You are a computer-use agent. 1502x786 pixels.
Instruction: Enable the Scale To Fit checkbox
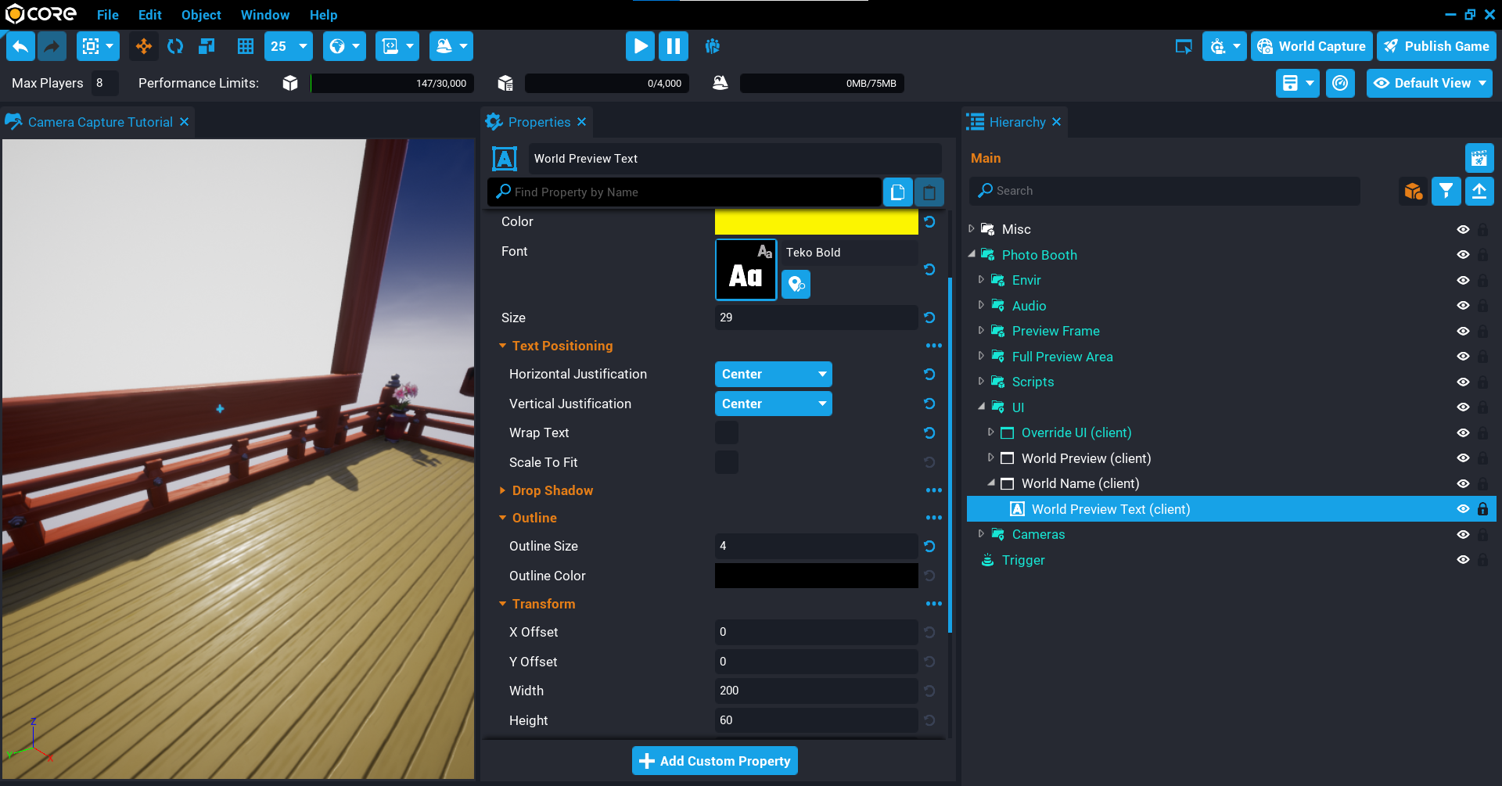tap(727, 462)
